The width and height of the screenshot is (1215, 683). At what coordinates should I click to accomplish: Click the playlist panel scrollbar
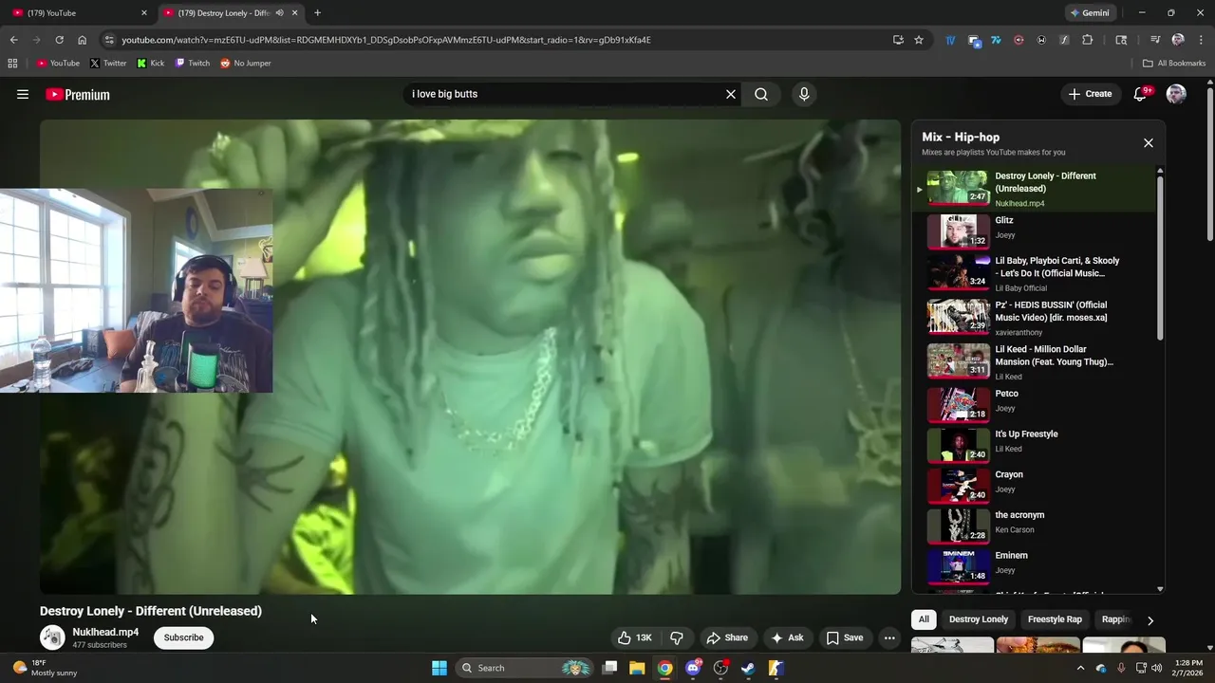point(1160,256)
